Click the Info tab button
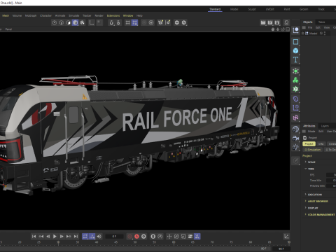The width and height of the screenshot is (336, 252). pyautogui.click(x=321, y=144)
